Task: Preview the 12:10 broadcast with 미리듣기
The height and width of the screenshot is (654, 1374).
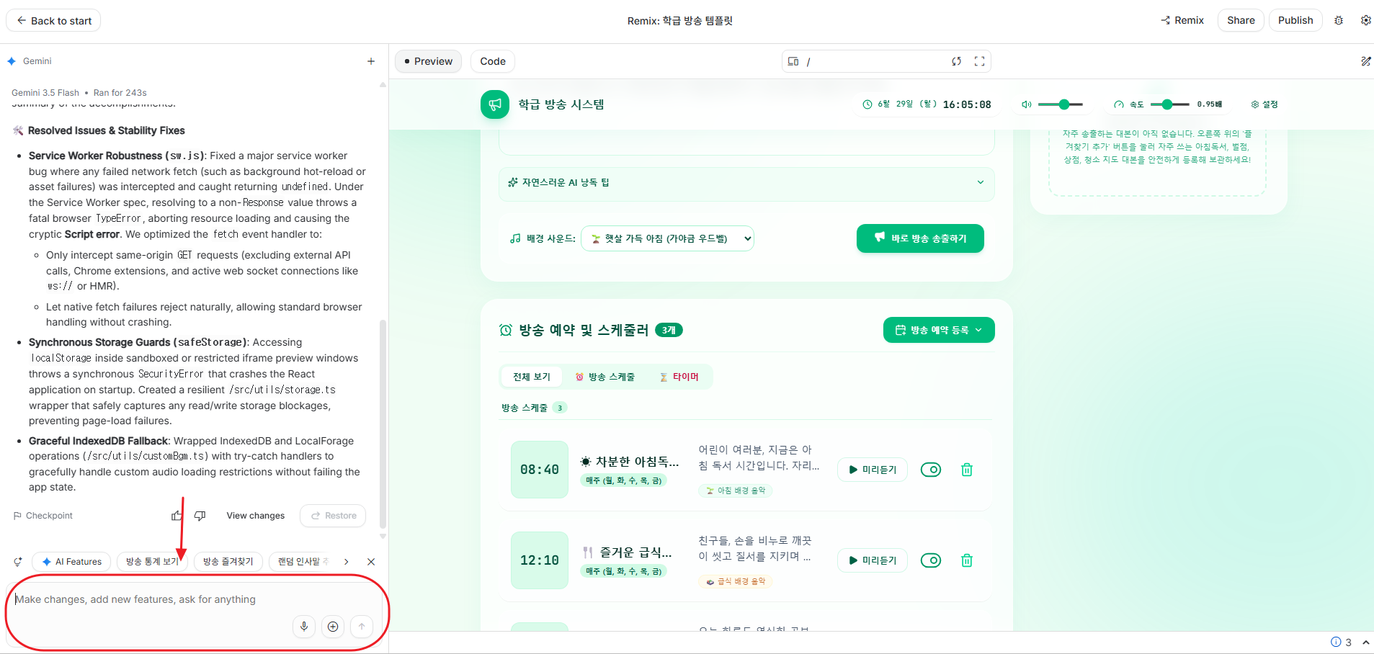Action: pyautogui.click(x=873, y=560)
